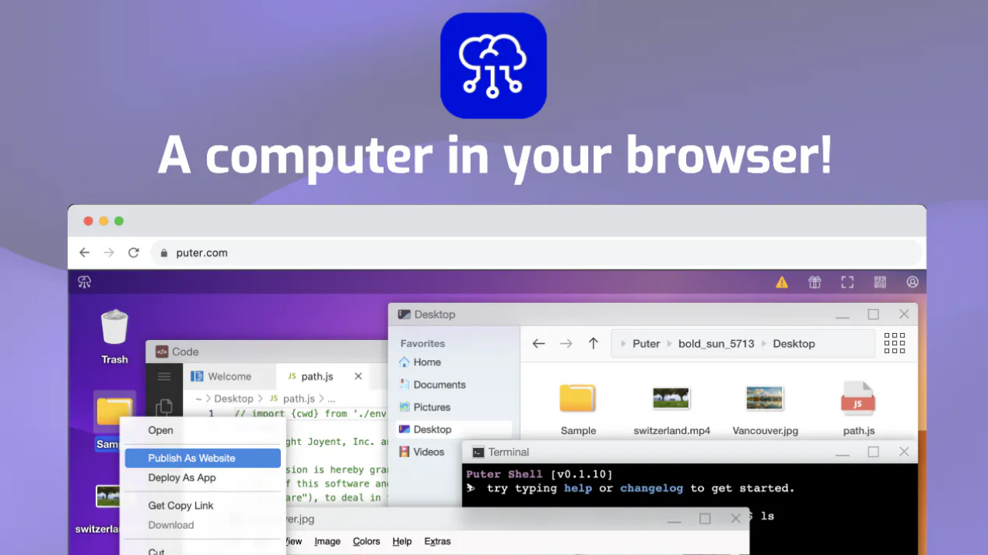This screenshot has height=555, width=988.
Task: Click the QR code icon in the taskbar
Action: point(880,282)
